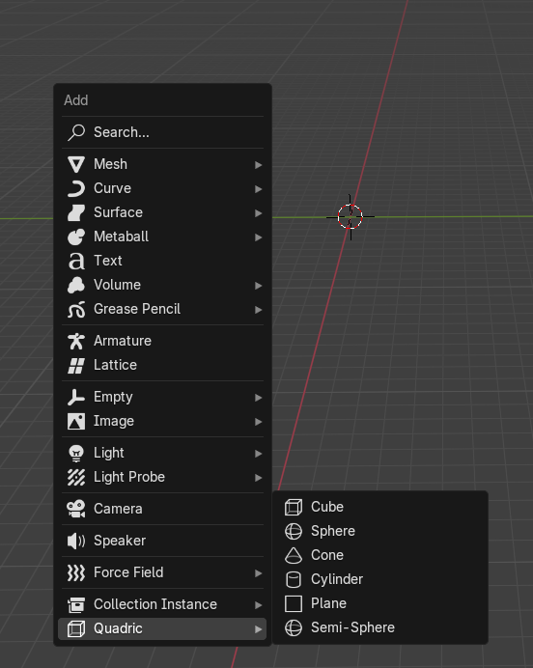Add a Quadric Semi-Sphere
The width and height of the screenshot is (533, 668).
point(380,628)
